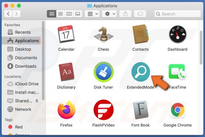This screenshot has width=205, height=137.
Task: Select the ExtendedMode magnifier app icon
Action: (x=141, y=72)
